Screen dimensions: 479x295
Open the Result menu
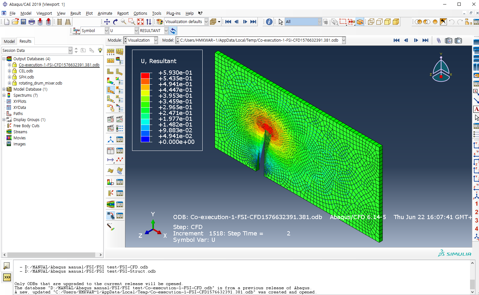tap(76, 13)
